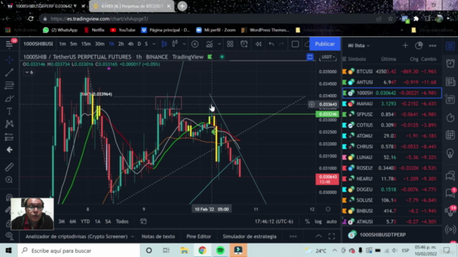Select the ruler measure tool

(9, 167)
